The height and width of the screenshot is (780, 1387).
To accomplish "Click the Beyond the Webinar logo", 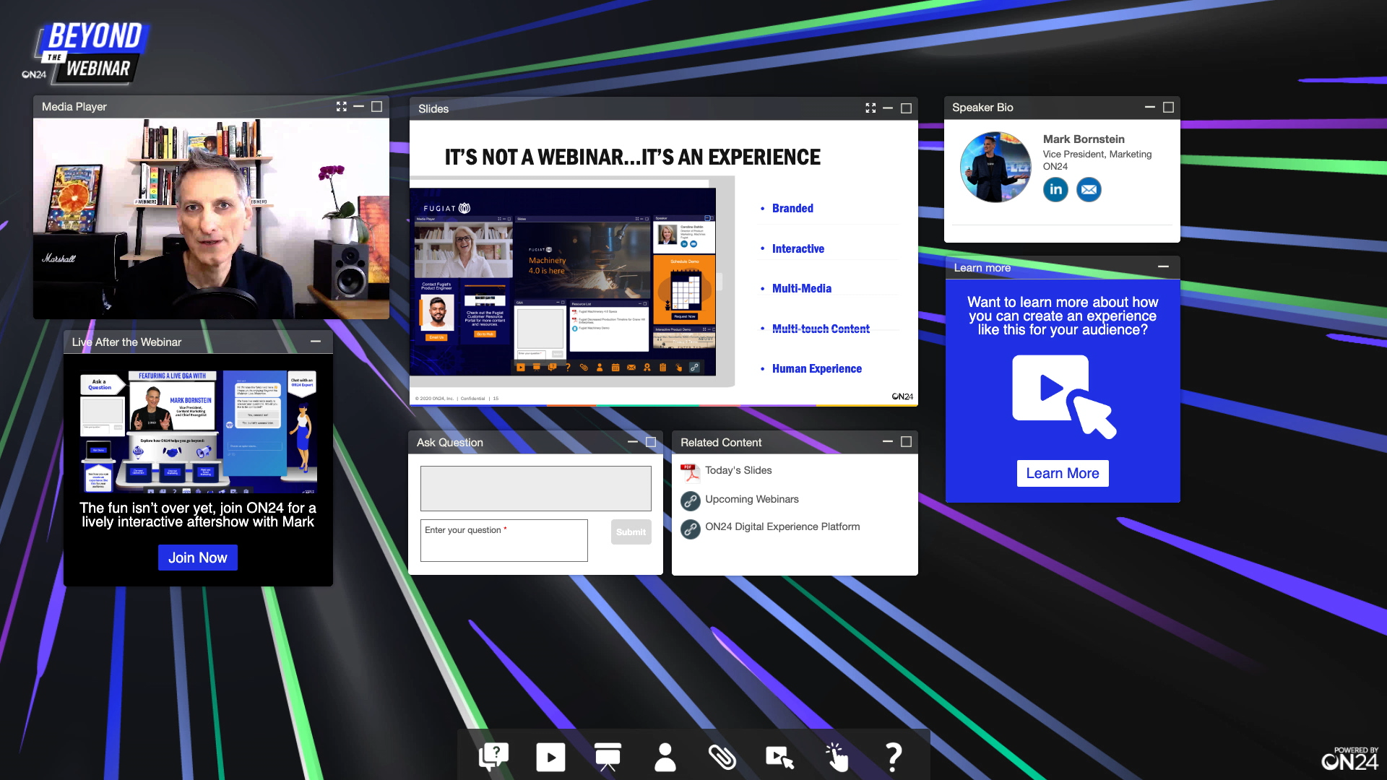I will point(87,52).
